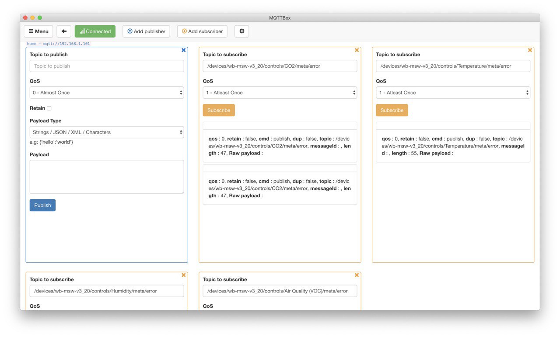Click the hamburger icon in Menu

(31, 31)
